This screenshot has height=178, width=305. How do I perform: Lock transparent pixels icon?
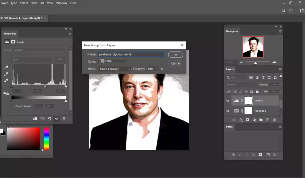[x=235, y=91]
